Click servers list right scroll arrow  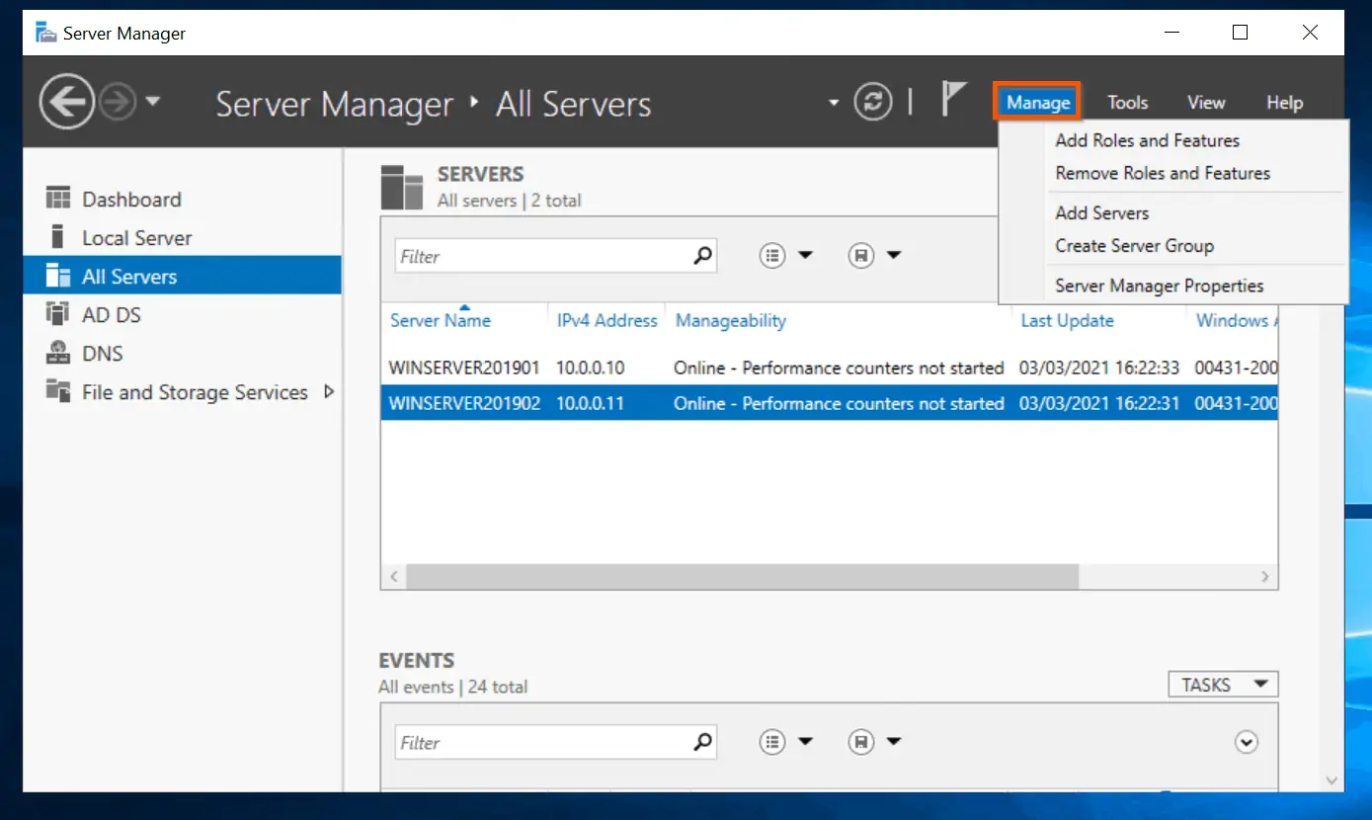(x=1265, y=576)
